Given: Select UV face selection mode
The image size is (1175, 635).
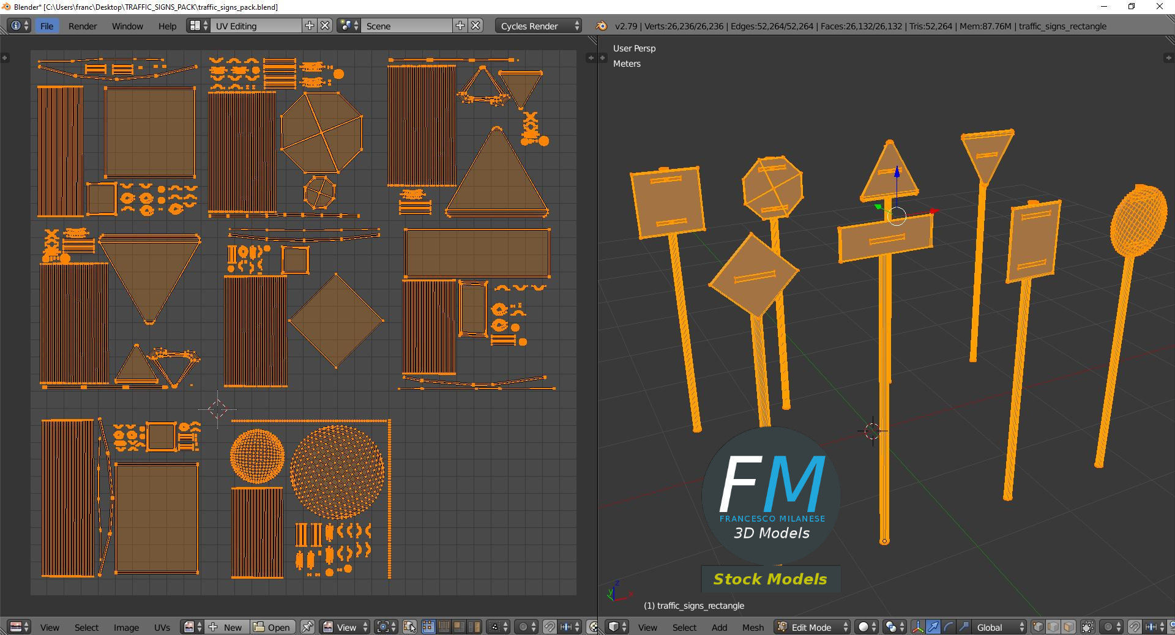Looking at the screenshot, I should pos(459,627).
